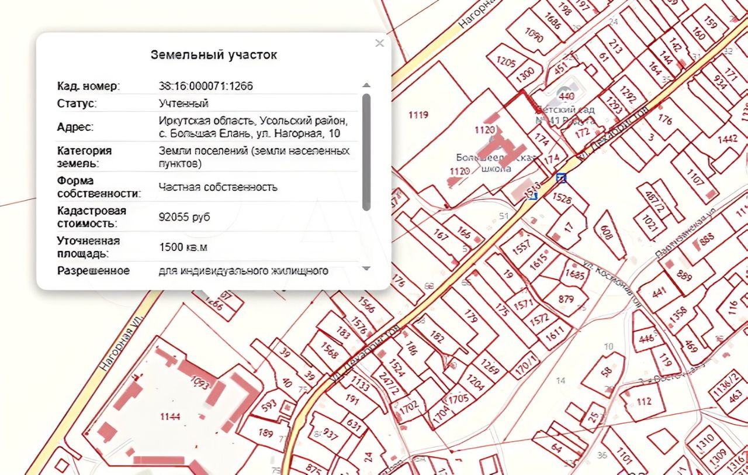Click the blue bus stop icon above parcel 1528
Screen dimensions: 748x475
click(562, 178)
